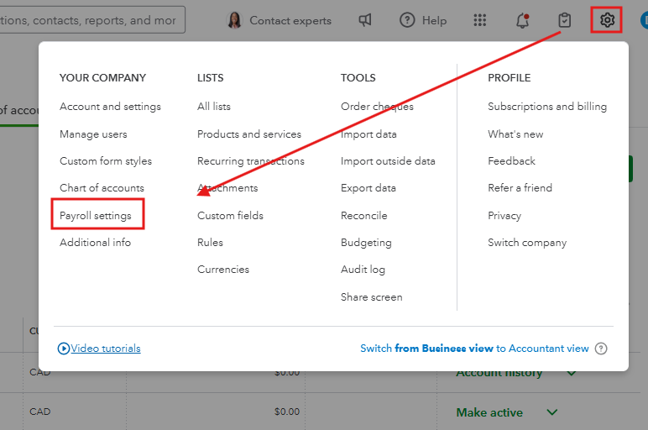Viewport: 648px width, 430px height.
Task: Choose Recurring transactions from Lists
Action: [250, 161]
